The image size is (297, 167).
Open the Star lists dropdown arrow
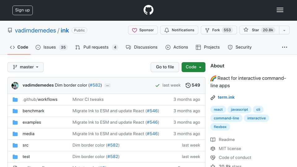click(x=284, y=30)
